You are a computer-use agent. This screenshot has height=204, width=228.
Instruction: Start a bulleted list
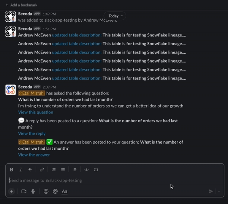pyautogui.click(x=63, y=170)
